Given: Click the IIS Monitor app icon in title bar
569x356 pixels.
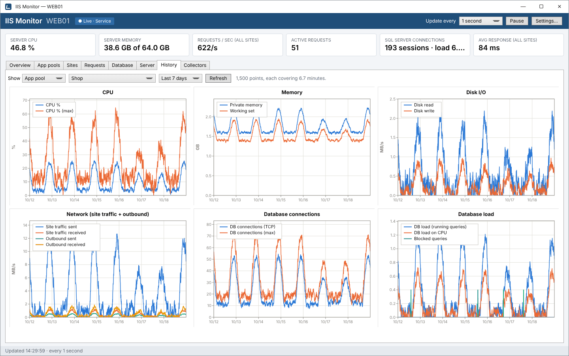Looking at the screenshot, I should 8,7.
